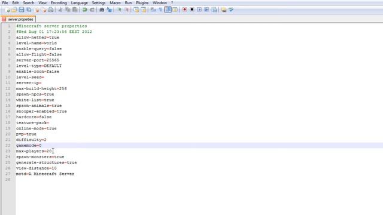Click the "max-players=20" line
Image resolution: width=383 pixels, height=215 pixels.
pos(34,151)
